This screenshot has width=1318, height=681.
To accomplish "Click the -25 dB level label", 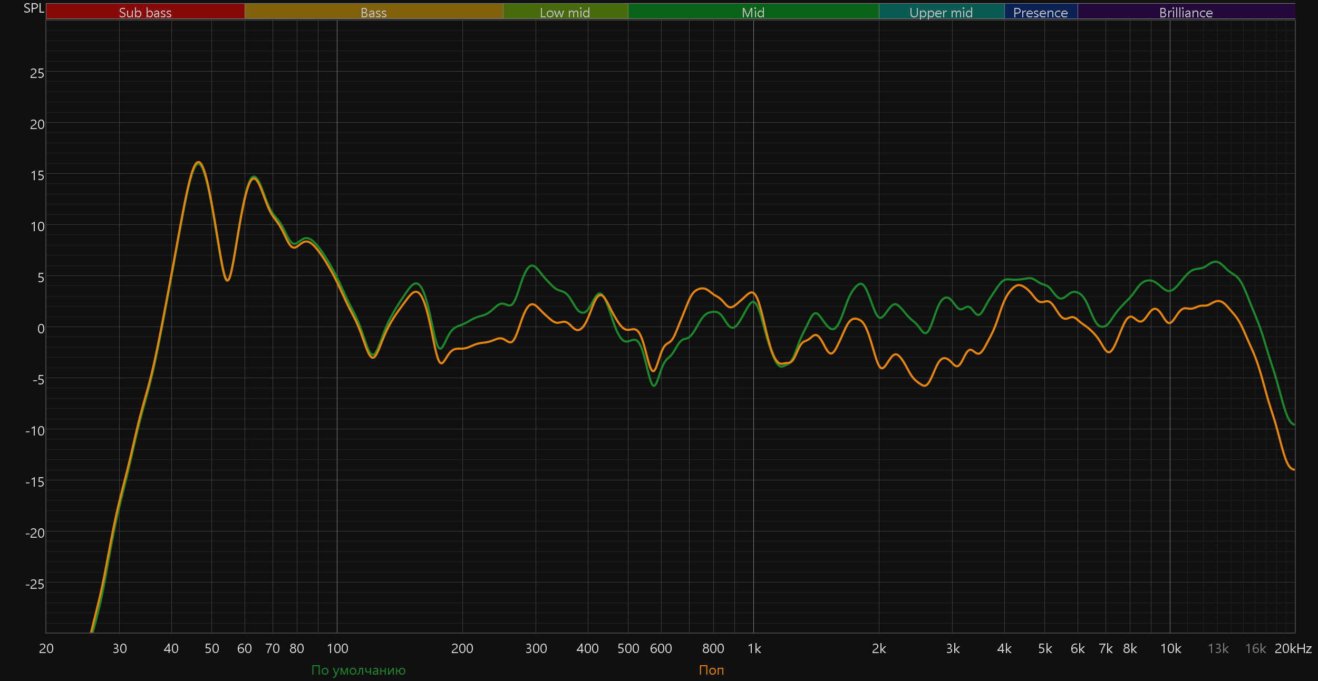I will (35, 584).
